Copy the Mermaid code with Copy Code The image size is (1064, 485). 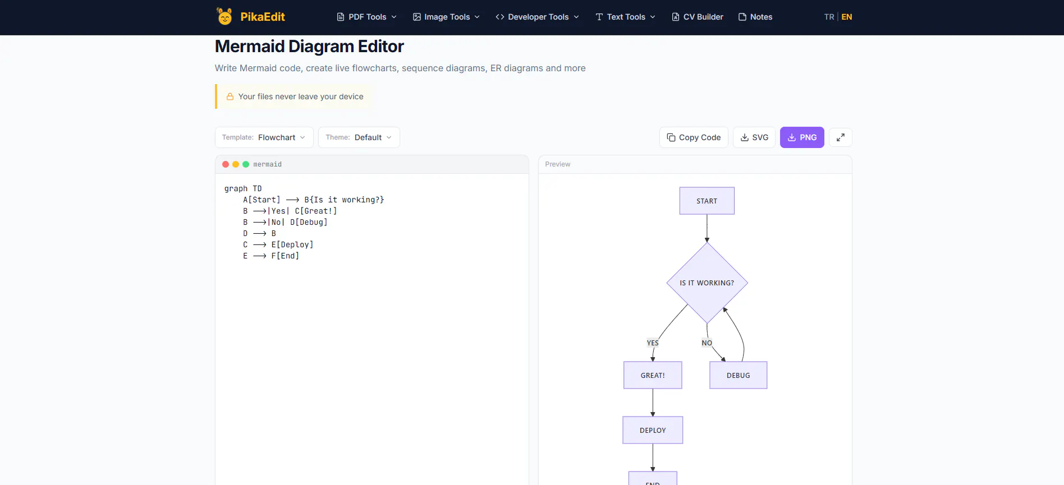pyautogui.click(x=694, y=137)
